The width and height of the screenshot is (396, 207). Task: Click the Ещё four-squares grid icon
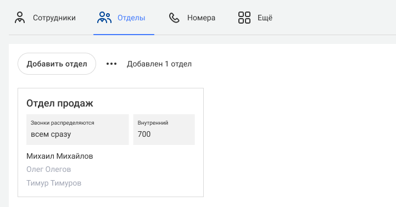244,18
